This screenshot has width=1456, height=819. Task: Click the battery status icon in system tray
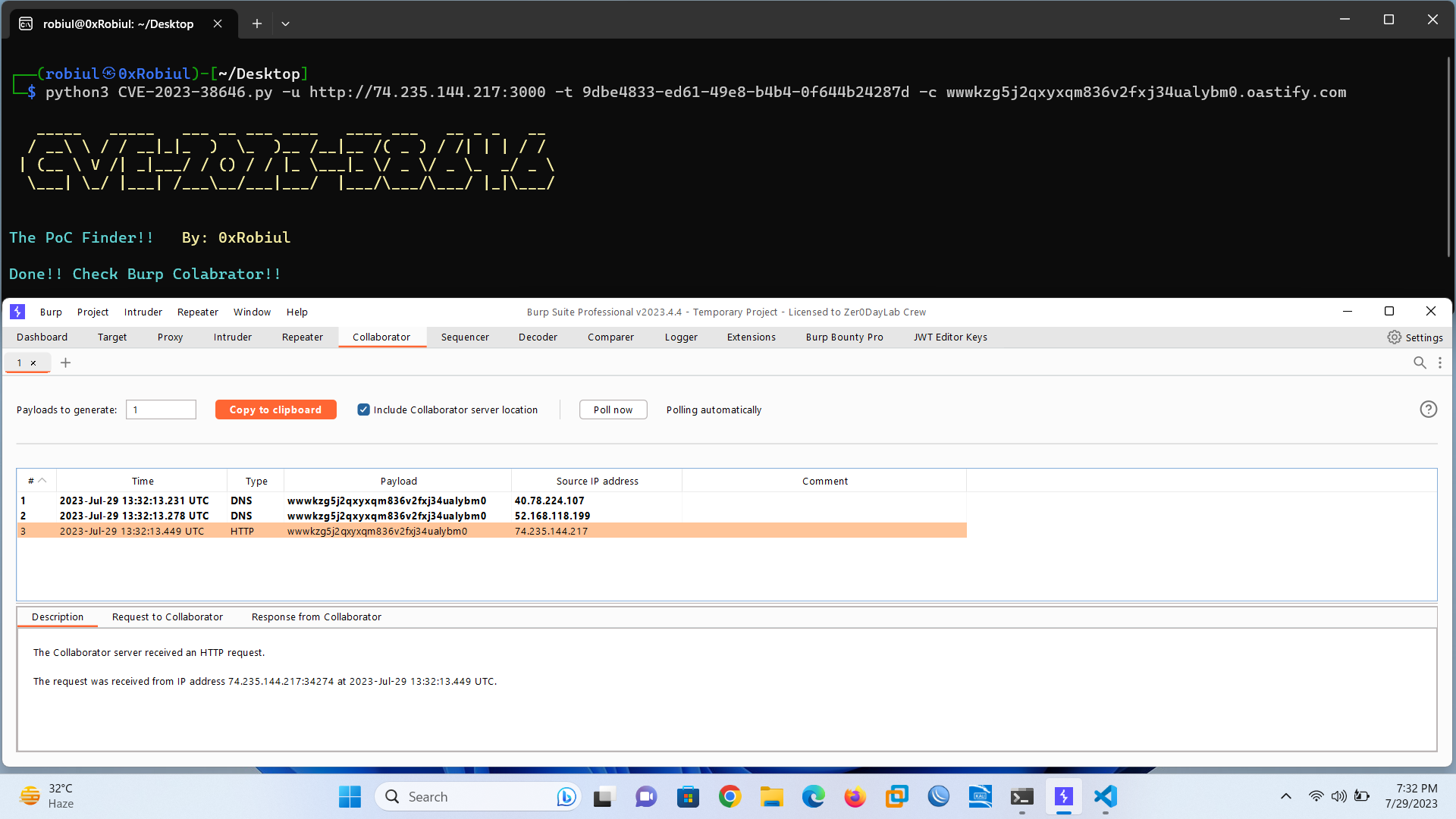1362,796
